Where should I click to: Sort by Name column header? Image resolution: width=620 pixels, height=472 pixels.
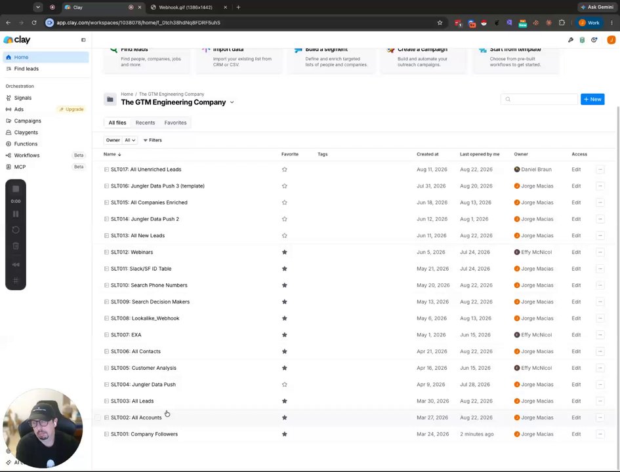112,155
